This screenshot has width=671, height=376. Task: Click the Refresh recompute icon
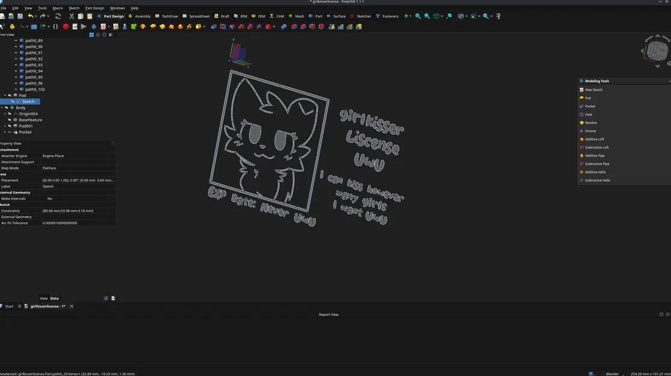58,16
